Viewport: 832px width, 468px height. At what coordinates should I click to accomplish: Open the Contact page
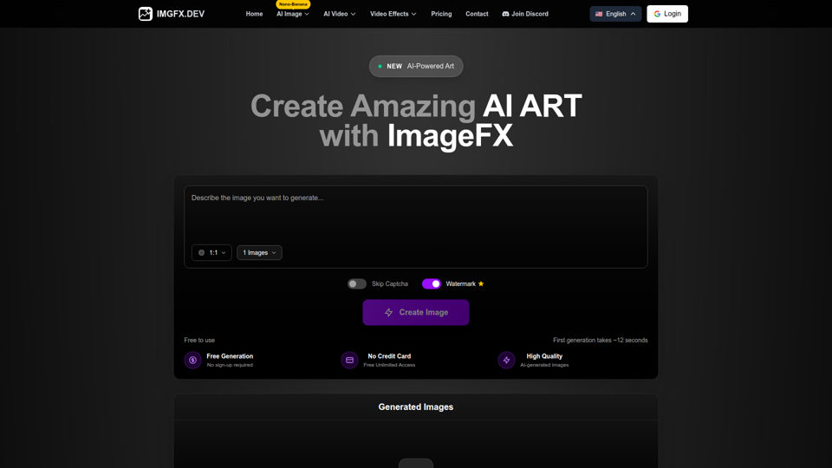tap(477, 14)
